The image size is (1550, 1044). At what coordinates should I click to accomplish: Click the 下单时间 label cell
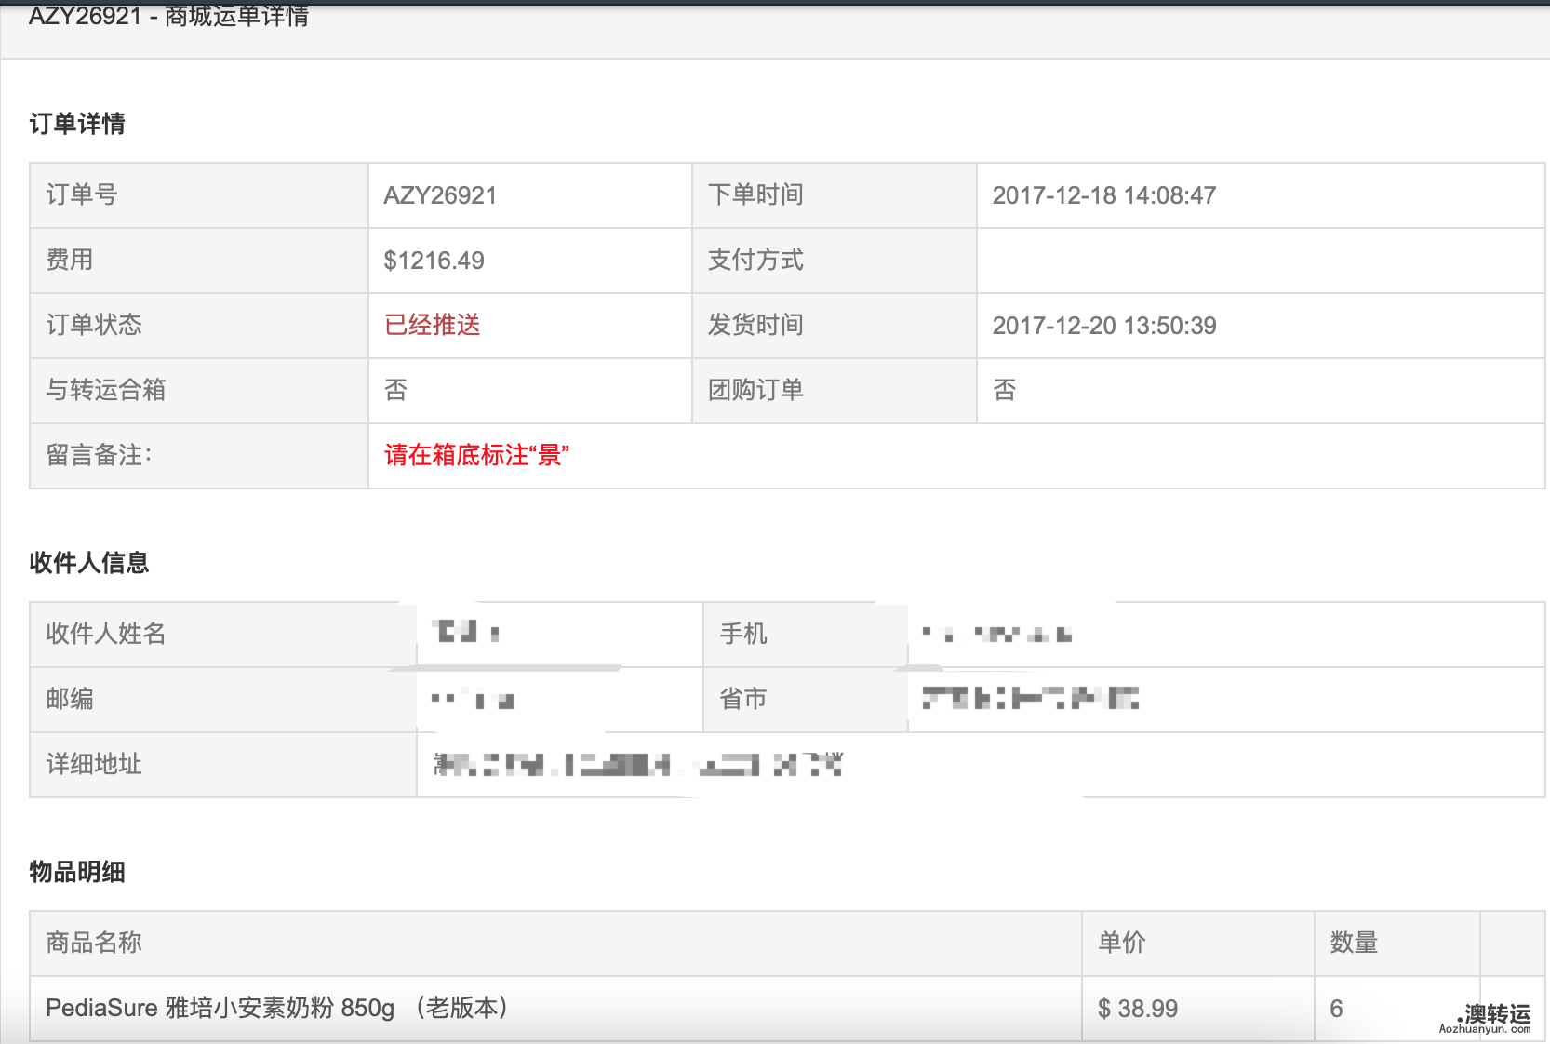835,195
